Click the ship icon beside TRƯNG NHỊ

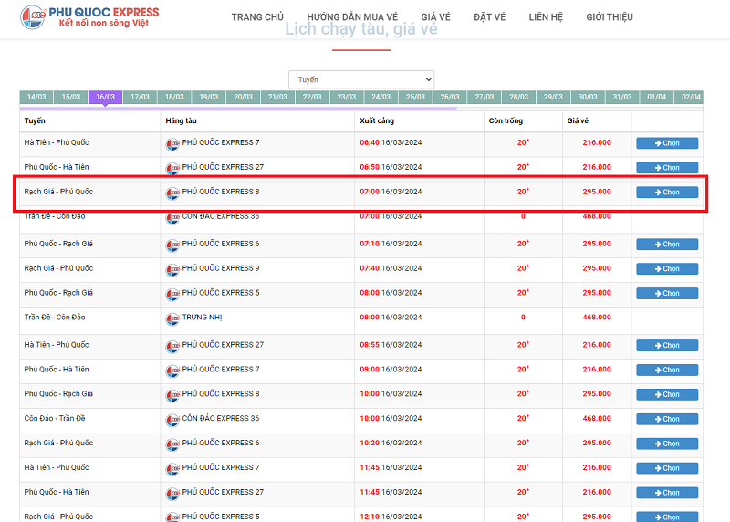pos(172,319)
